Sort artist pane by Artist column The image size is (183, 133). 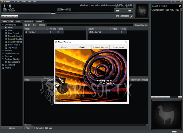coord(37,29)
